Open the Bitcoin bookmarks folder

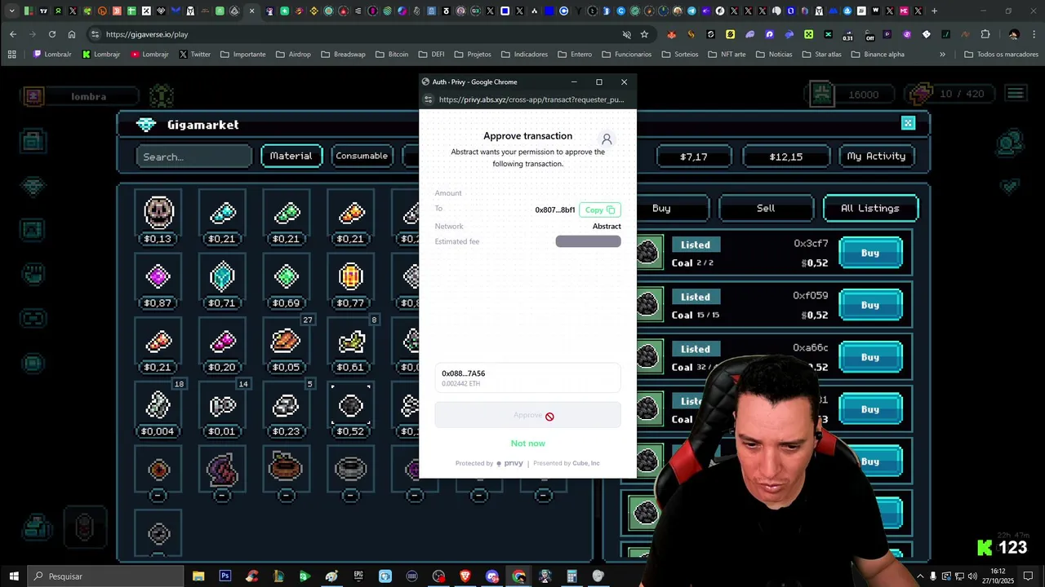point(392,54)
